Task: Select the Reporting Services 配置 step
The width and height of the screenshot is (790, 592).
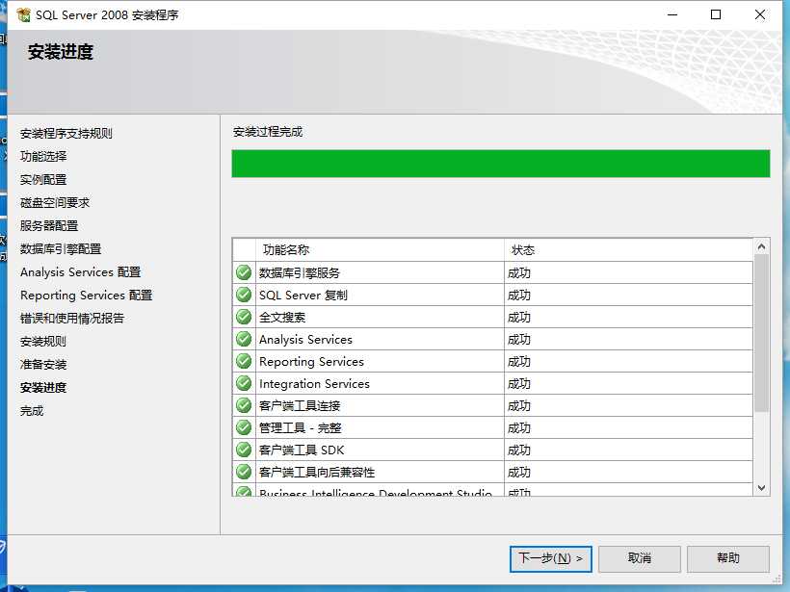Action: 86,296
